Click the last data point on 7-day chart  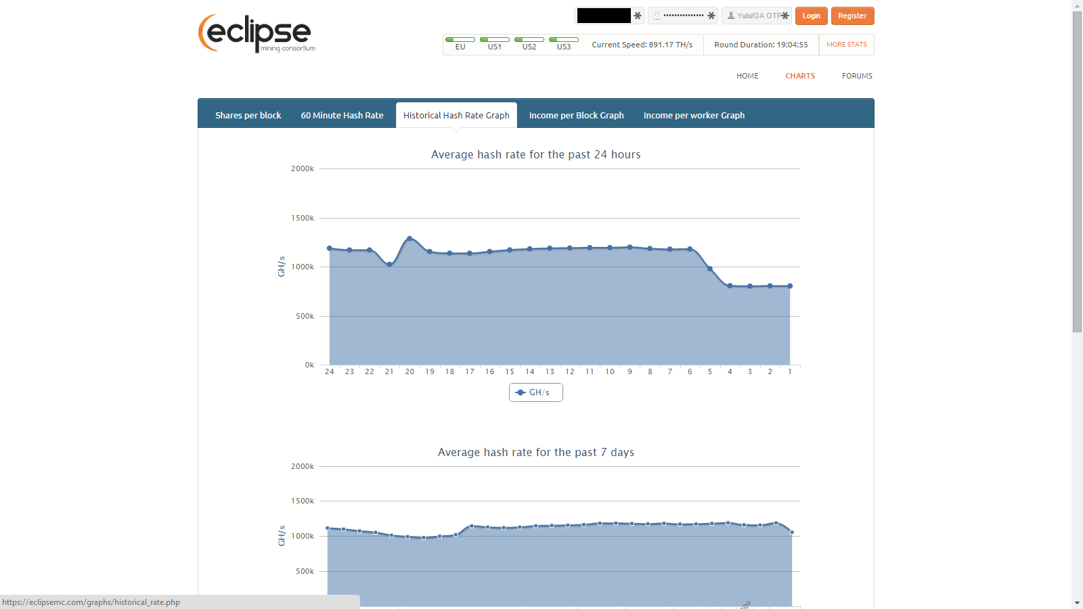[792, 533]
